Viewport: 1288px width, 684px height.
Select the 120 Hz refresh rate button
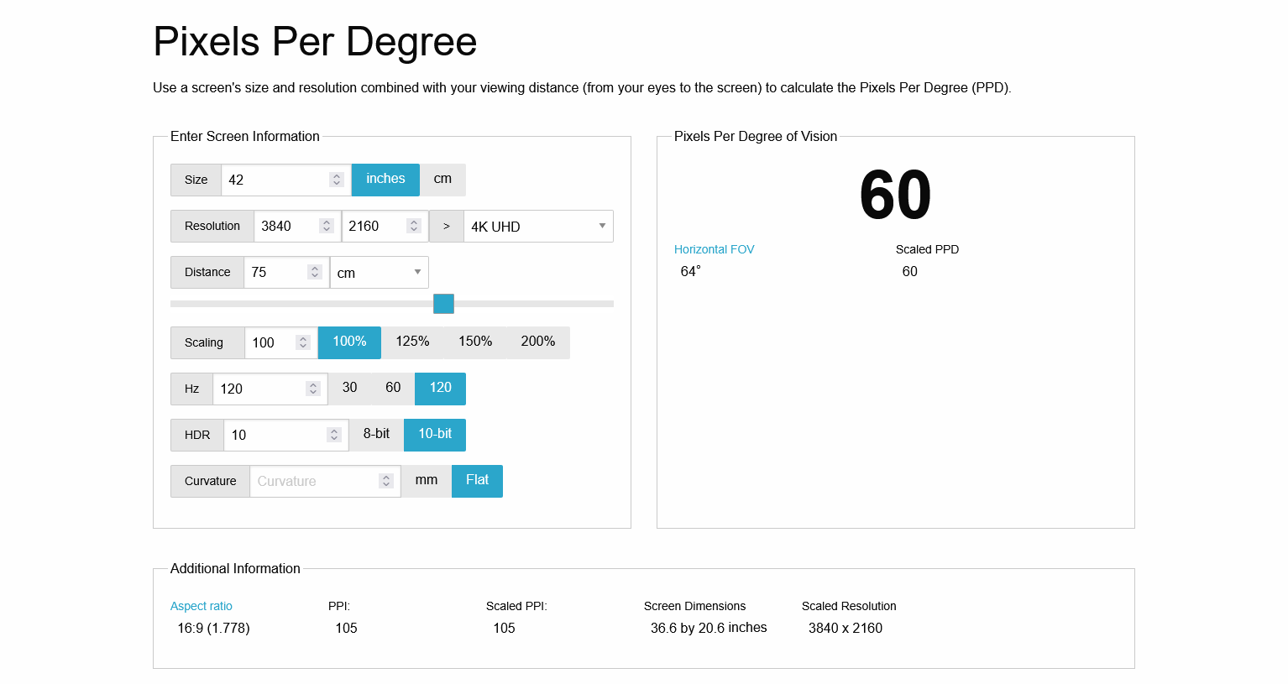[x=441, y=389]
